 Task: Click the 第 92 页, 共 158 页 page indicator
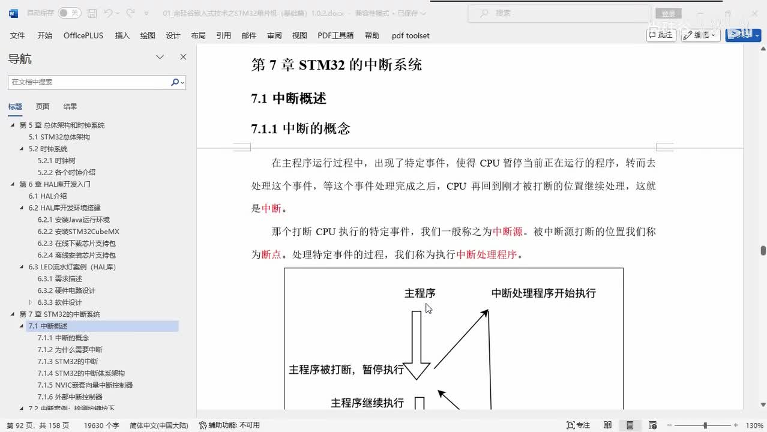[38, 425]
